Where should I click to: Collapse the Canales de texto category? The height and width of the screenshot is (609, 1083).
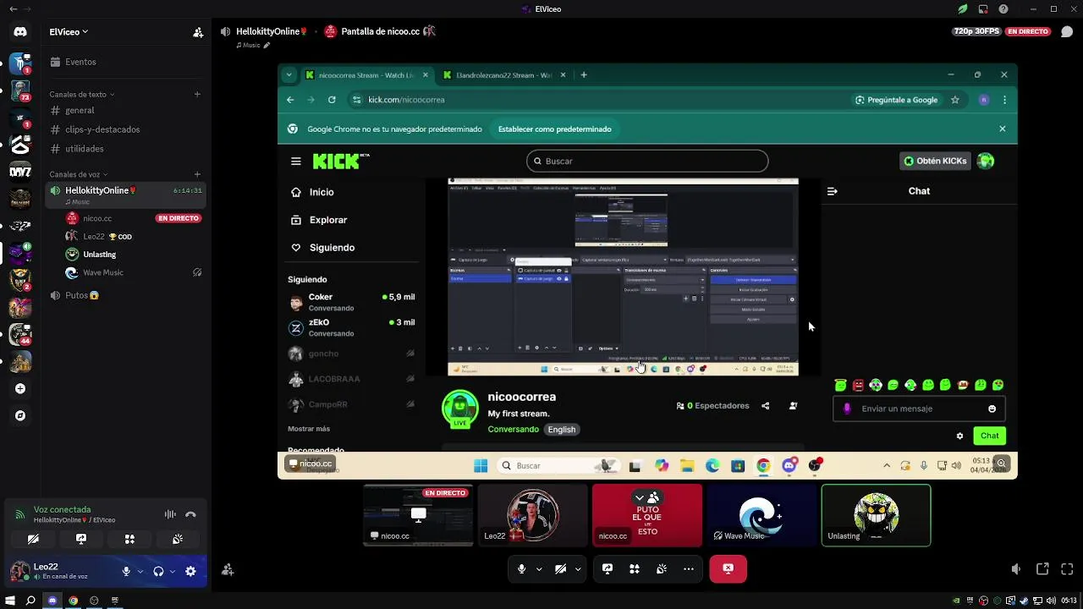(81, 94)
